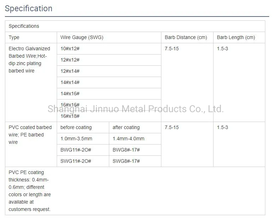272x218 pixels.
Task: Click the Specification page heading
Action: pyautogui.click(x=29, y=8)
